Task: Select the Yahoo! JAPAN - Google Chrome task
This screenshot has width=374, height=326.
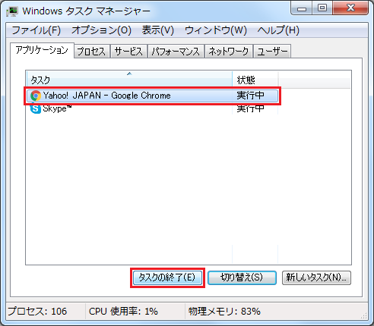Action: 153,96
